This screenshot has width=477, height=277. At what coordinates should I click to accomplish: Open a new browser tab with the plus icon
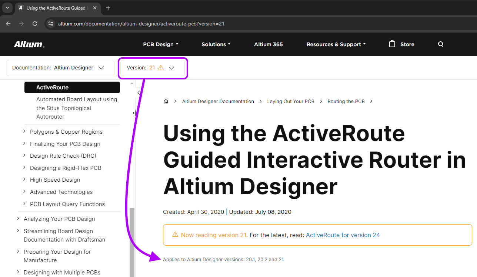coord(108,8)
